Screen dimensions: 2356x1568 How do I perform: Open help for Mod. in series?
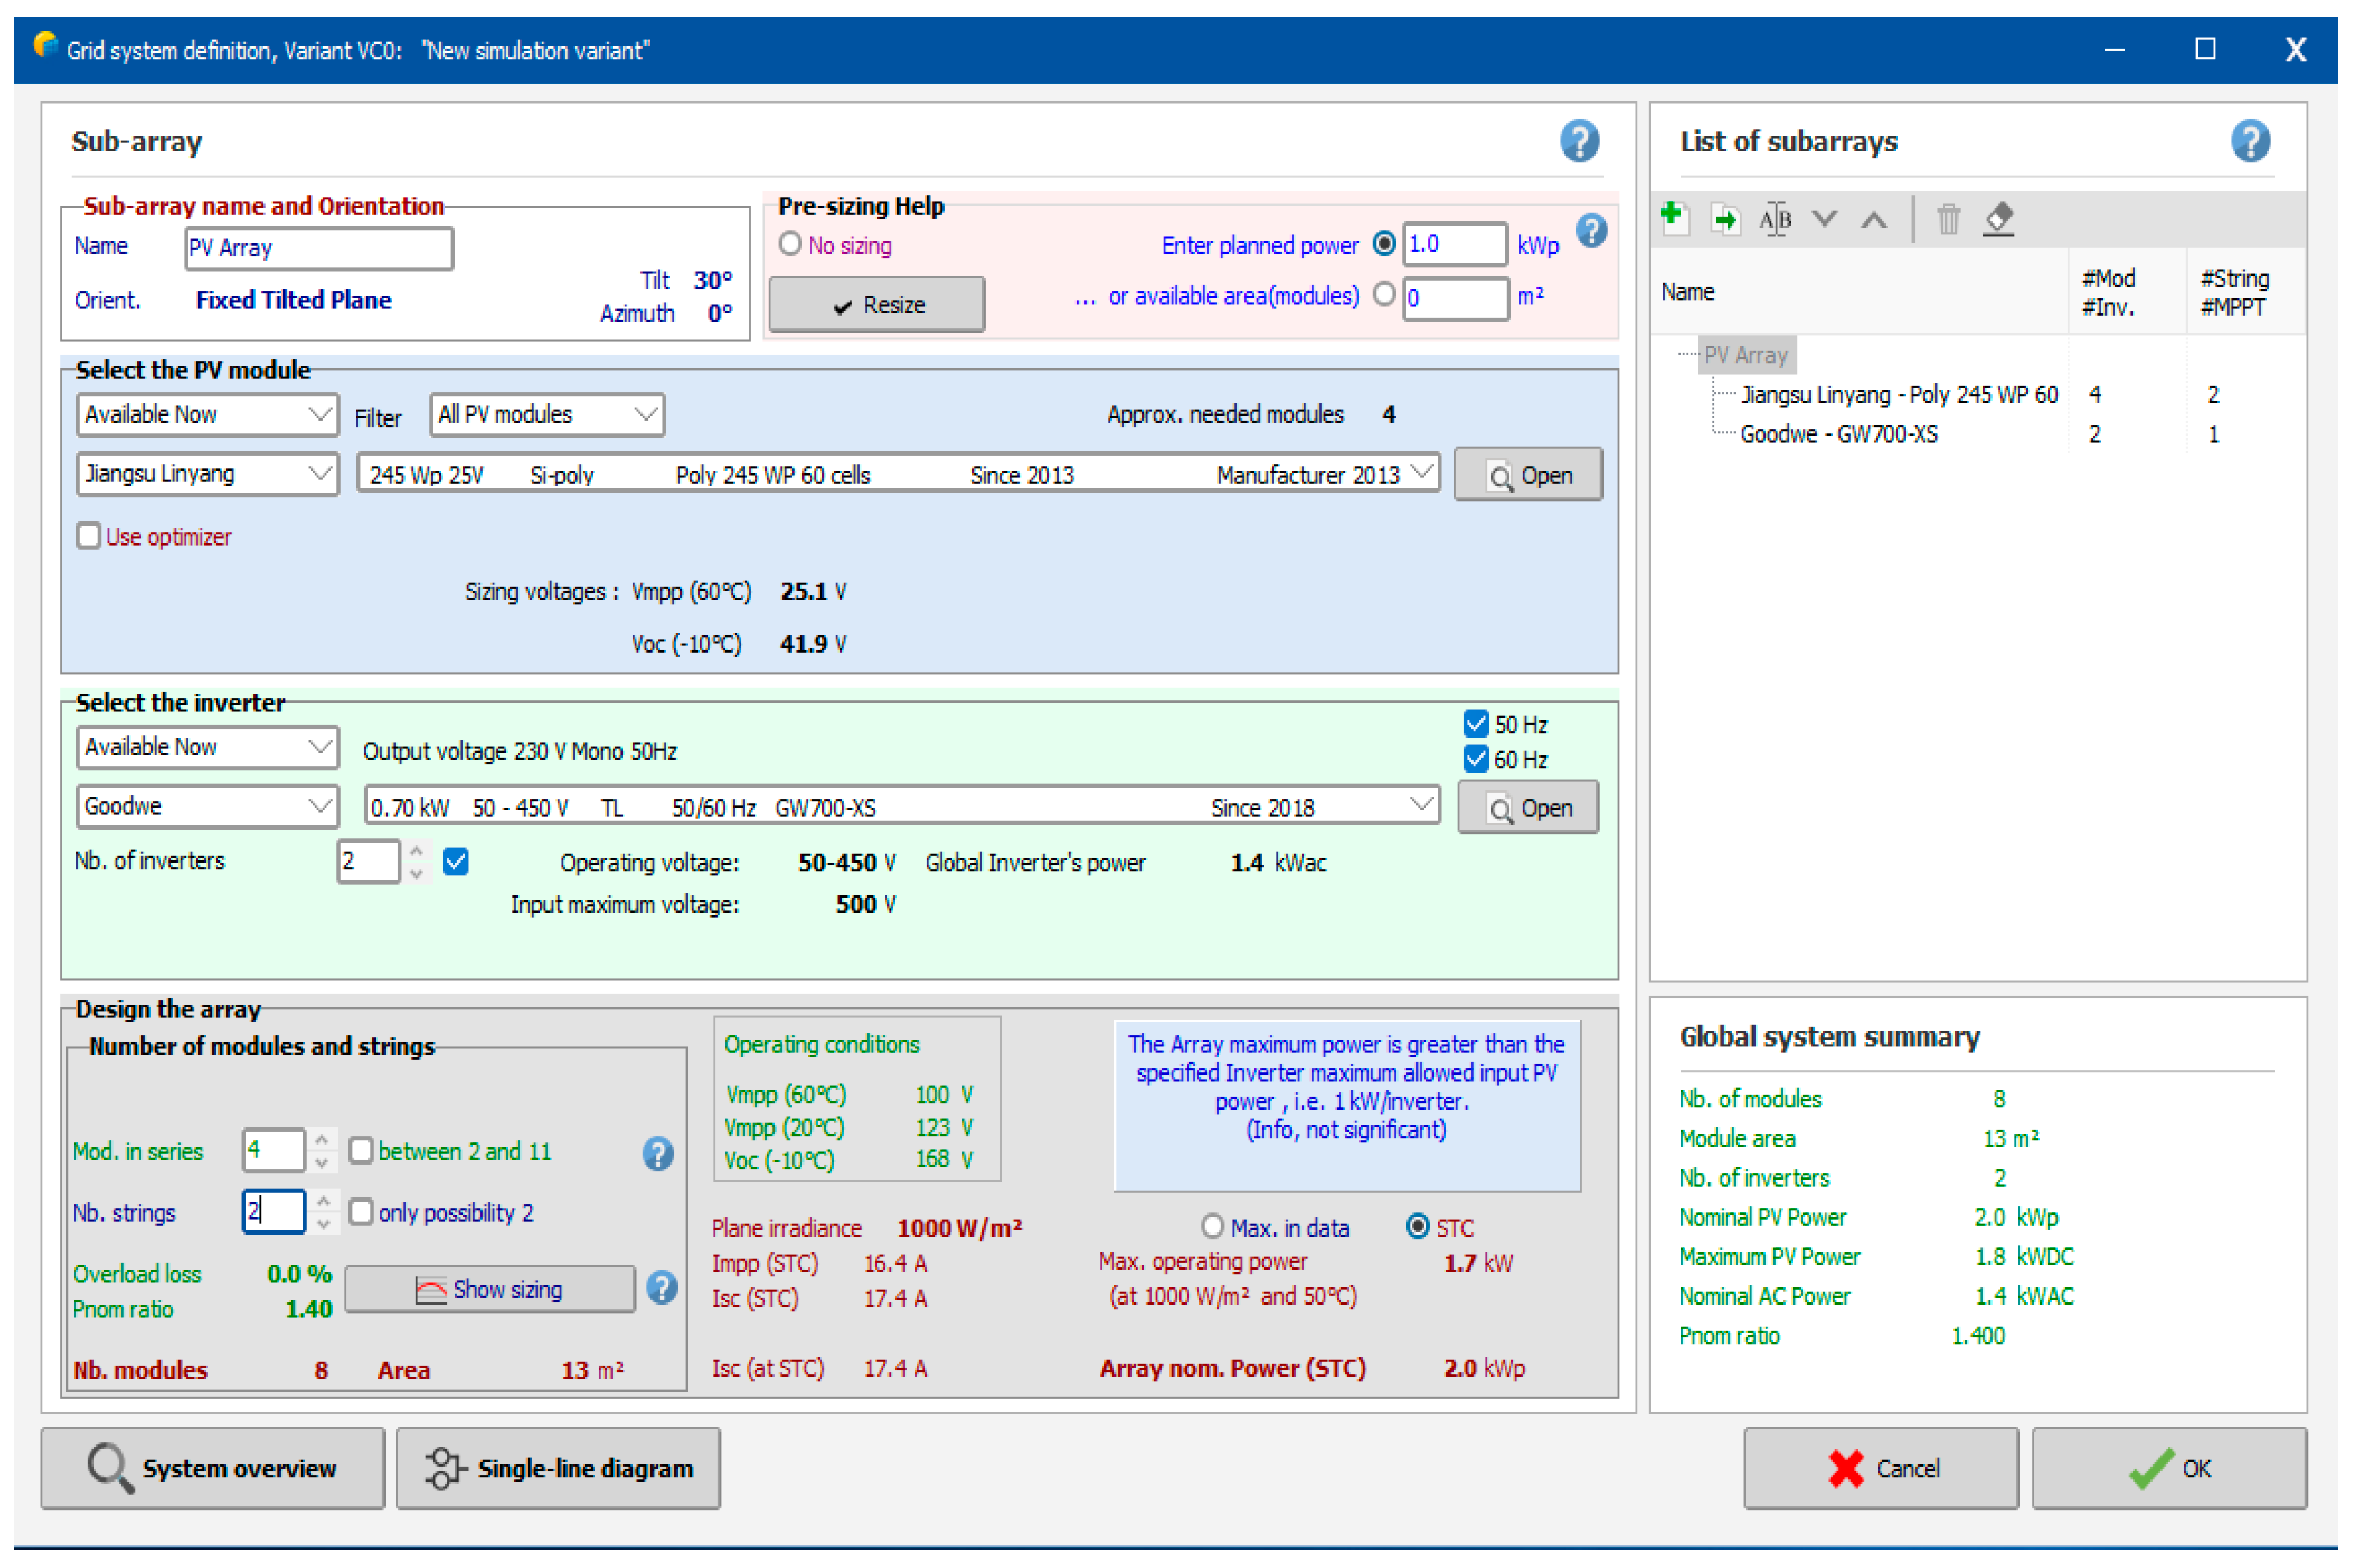tap(657, 1153)
